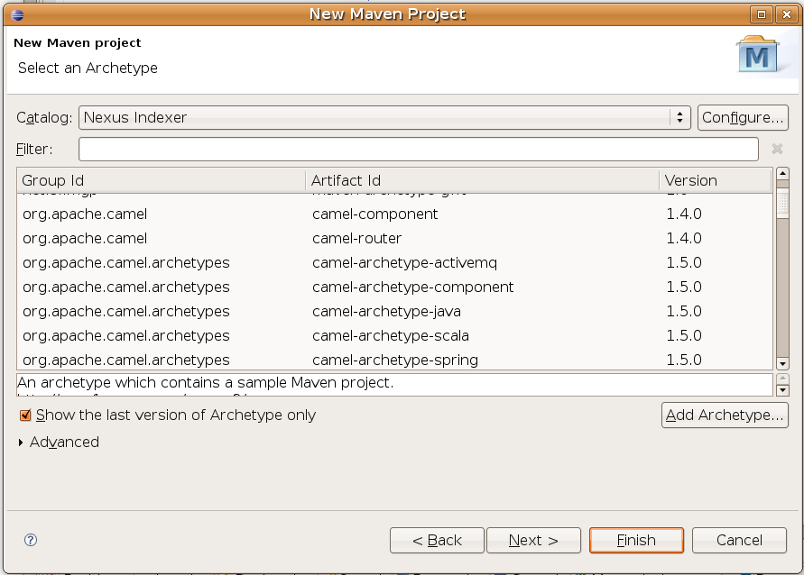Open the Catalog dropdown list
The width and height of the screenshot is (804, 575).
[x=384, y=117]
